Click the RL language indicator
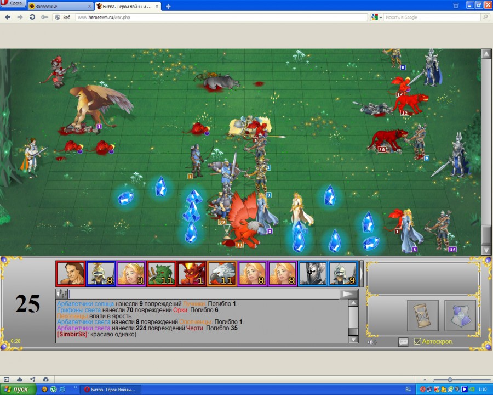The height and width of the screenshot is (395, 493). pyautogui.click(x=408, y=390)
